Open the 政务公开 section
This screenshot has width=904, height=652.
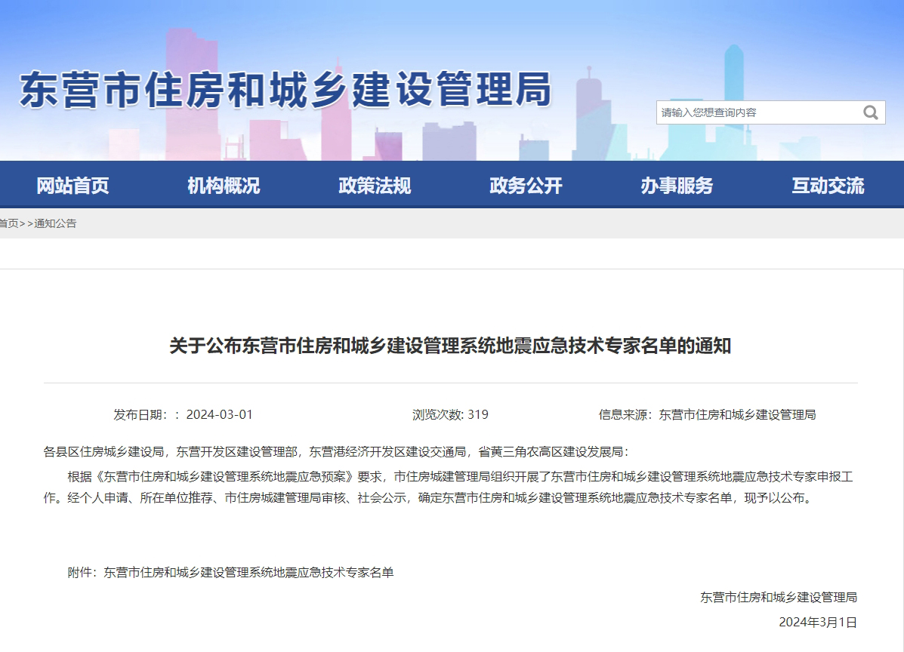[x=526, y=185]
